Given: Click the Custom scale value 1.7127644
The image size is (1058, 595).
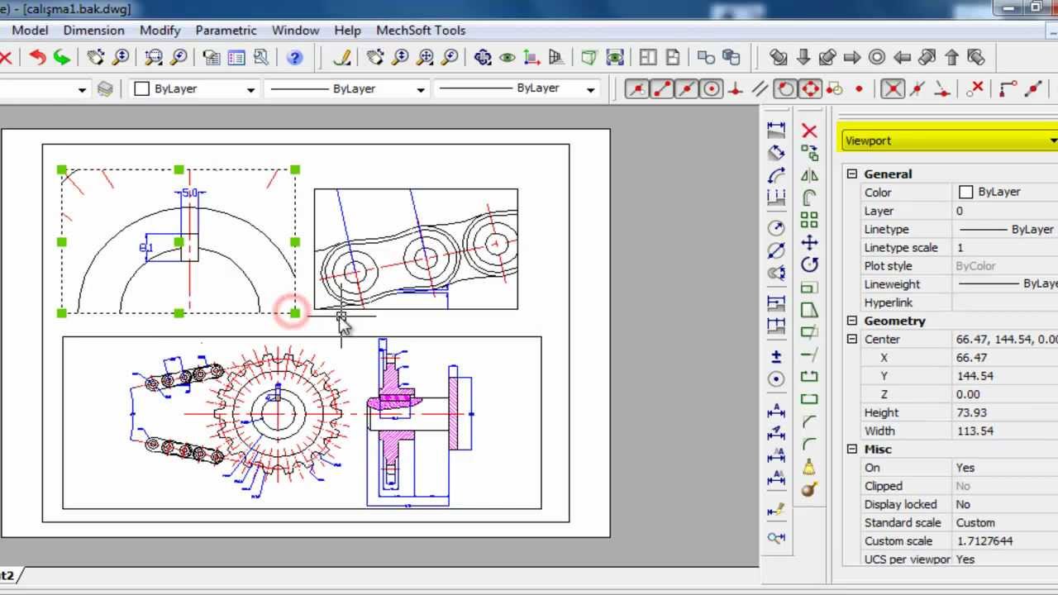Looking at the screenshot, I should coord(984,541).
